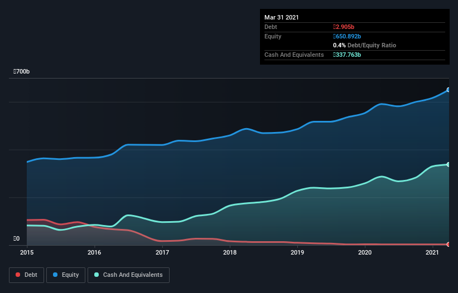
Task: Click the 2015 x-axis label
Action: (27, 252)
